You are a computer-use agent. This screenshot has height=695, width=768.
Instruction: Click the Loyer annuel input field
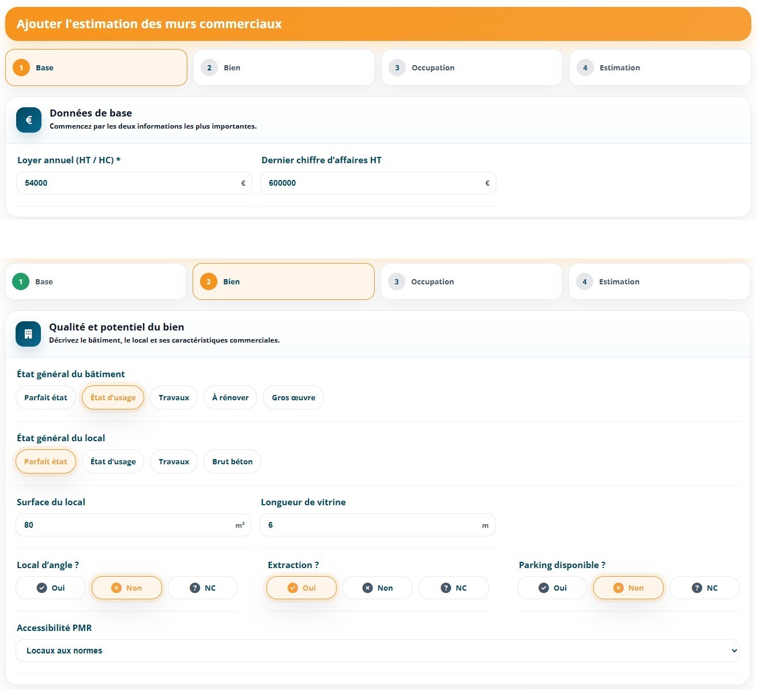pyautogui.click(x=134, y=183)
